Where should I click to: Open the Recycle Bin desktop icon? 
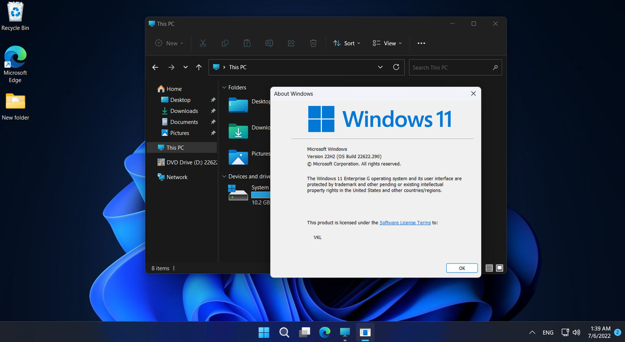tap(15, 16)
